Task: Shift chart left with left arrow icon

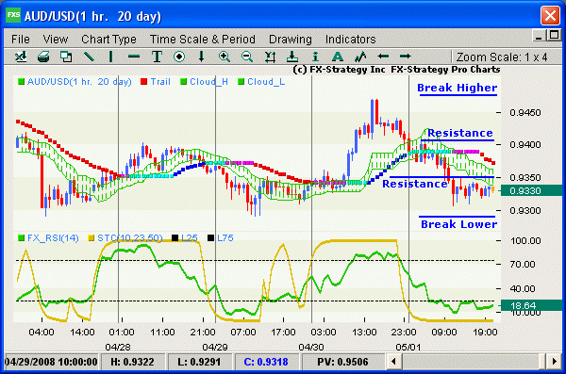Action: tap(383, 57)
